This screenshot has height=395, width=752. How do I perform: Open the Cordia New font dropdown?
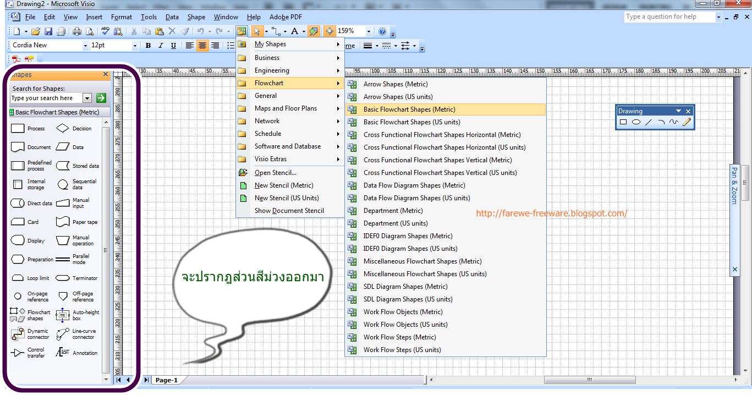coord(85,46)
